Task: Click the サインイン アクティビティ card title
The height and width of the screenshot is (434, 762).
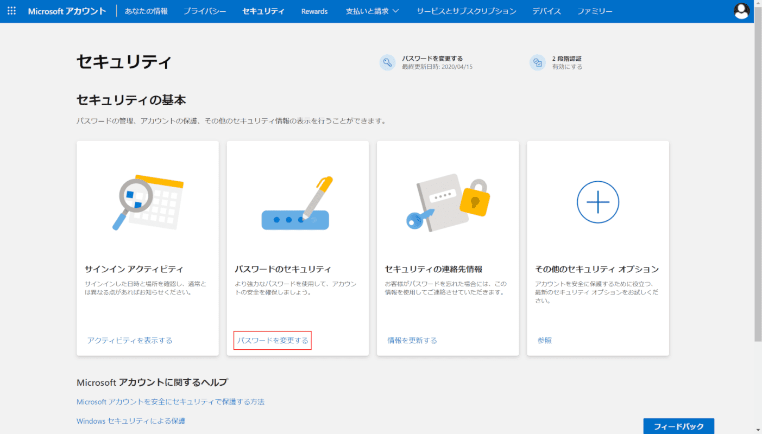Action: 134,269
